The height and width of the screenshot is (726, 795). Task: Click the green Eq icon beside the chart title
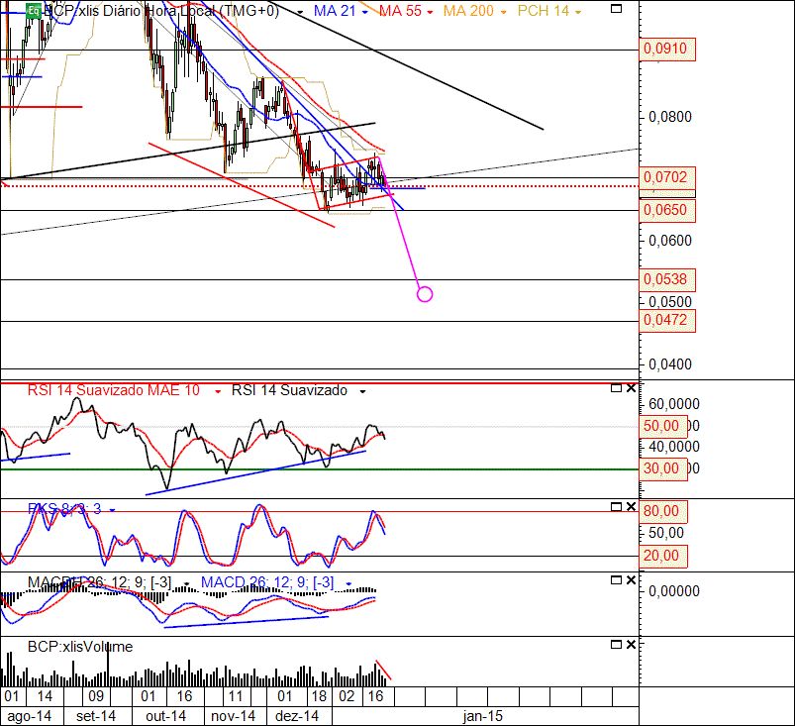pos(34,10)
